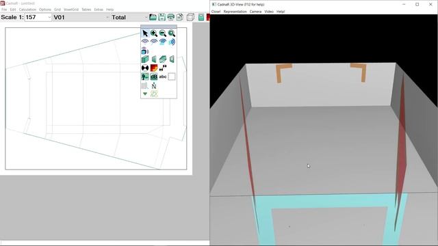This screenshot has height=246, width=438.
Task: Open the Extras menu
Action: click(99, 10)
